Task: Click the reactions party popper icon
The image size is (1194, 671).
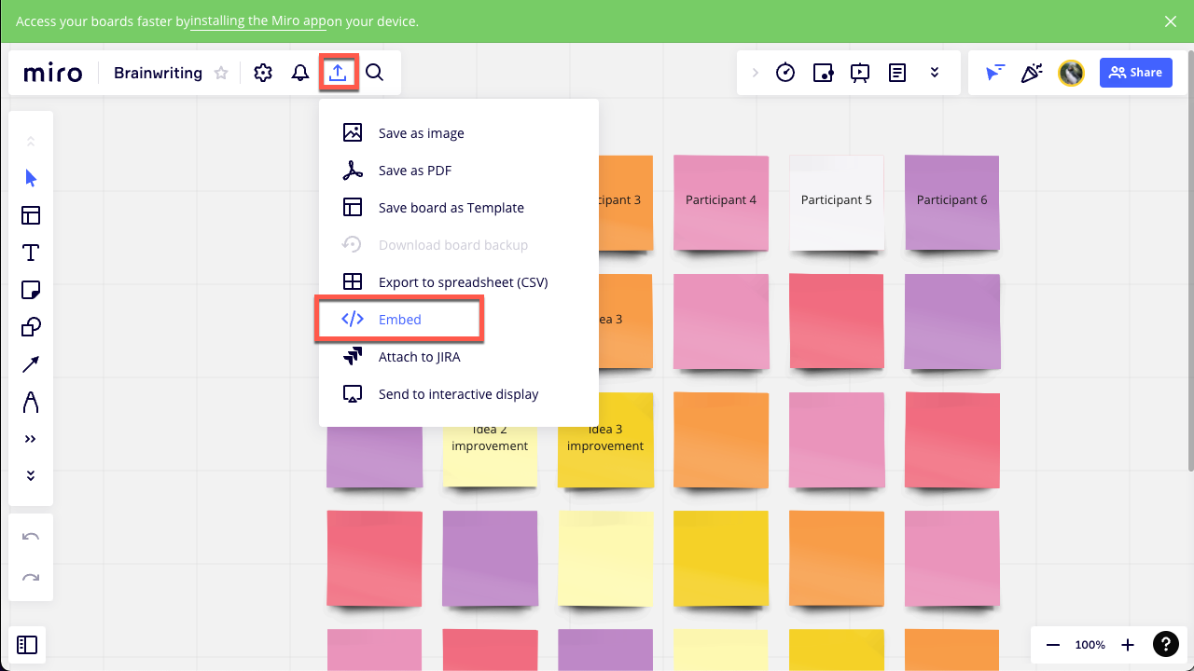Action: pyautogui.click(x=1032, y=73)
